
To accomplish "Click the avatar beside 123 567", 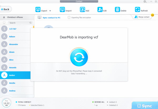I will (x=4, y=29).
